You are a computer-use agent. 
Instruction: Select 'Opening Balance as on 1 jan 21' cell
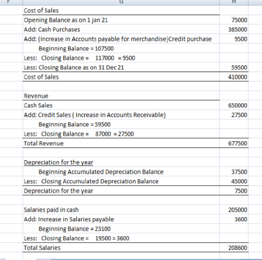click(x=121, y=20)
